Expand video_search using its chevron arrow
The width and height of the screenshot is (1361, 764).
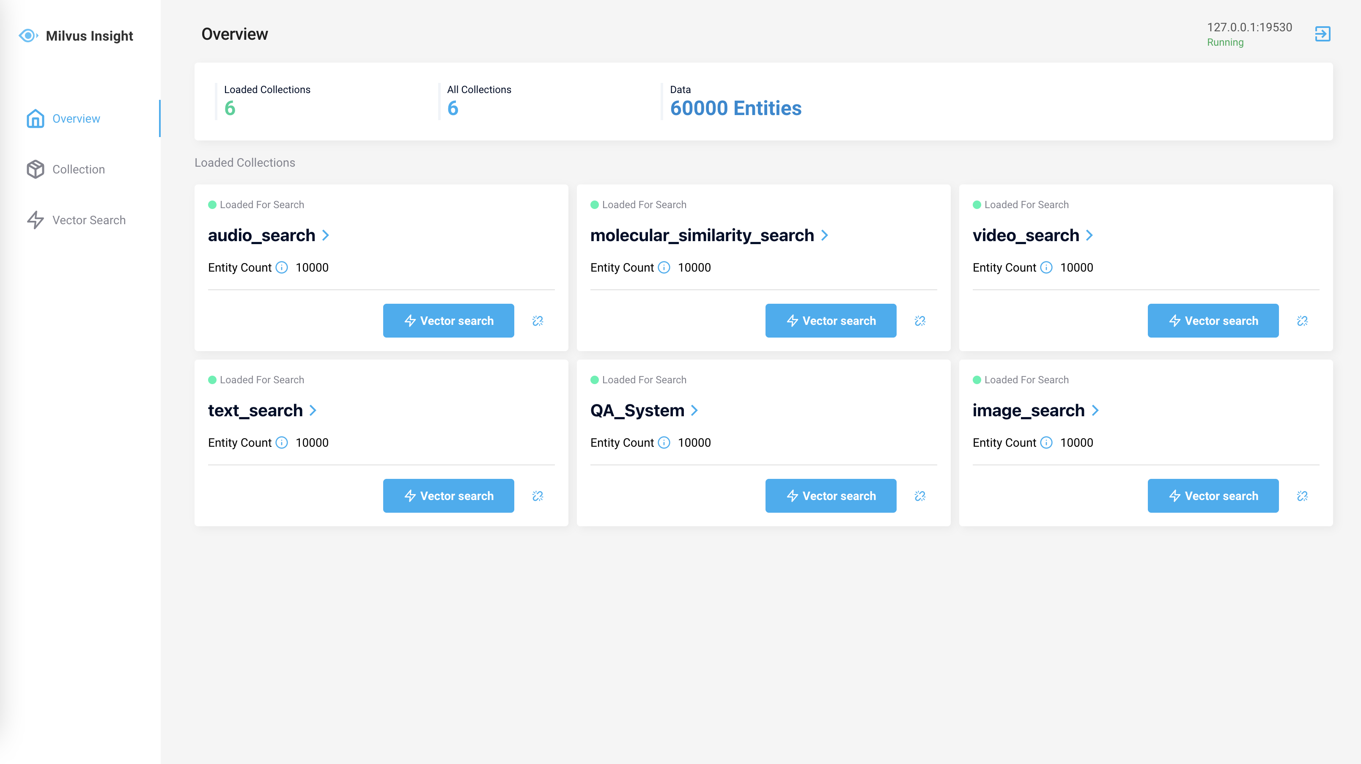click(x=1089, y=235)
